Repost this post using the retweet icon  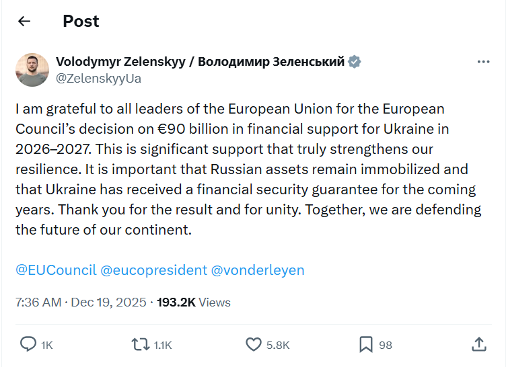point(141,344)
